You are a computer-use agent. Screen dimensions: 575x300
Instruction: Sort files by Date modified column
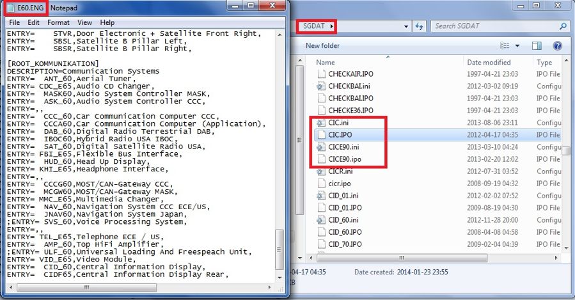(x=489, y=63)
